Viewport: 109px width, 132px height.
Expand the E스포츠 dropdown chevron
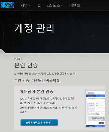click(x=62, y=5)
